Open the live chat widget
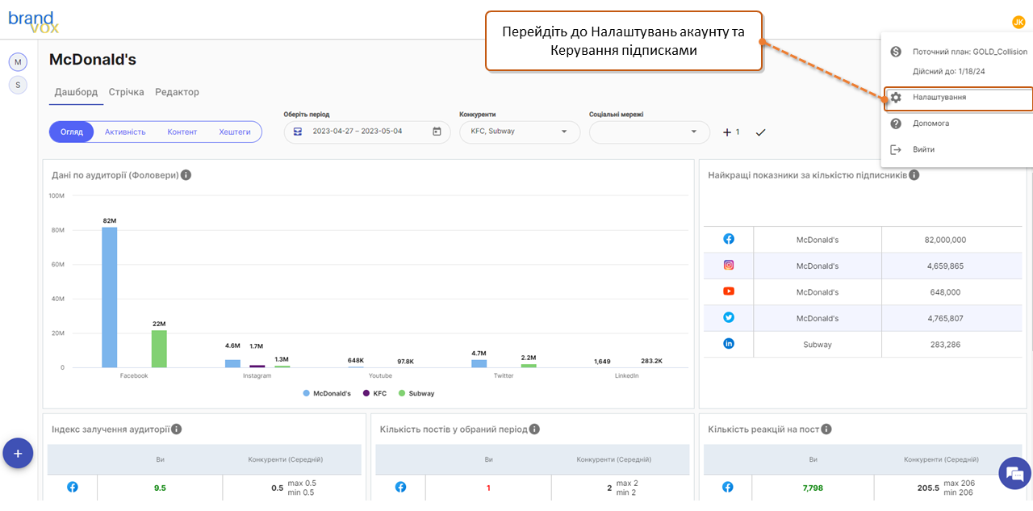The width and height of the screenshot is (1033, 511). 1014,473
